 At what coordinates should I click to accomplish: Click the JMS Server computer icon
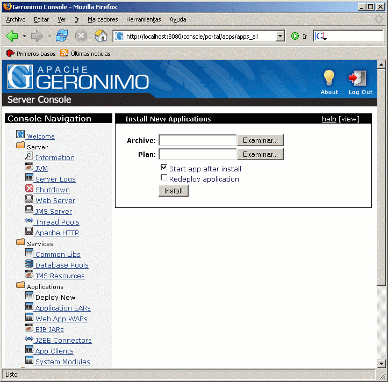click(x=29, y=210)
